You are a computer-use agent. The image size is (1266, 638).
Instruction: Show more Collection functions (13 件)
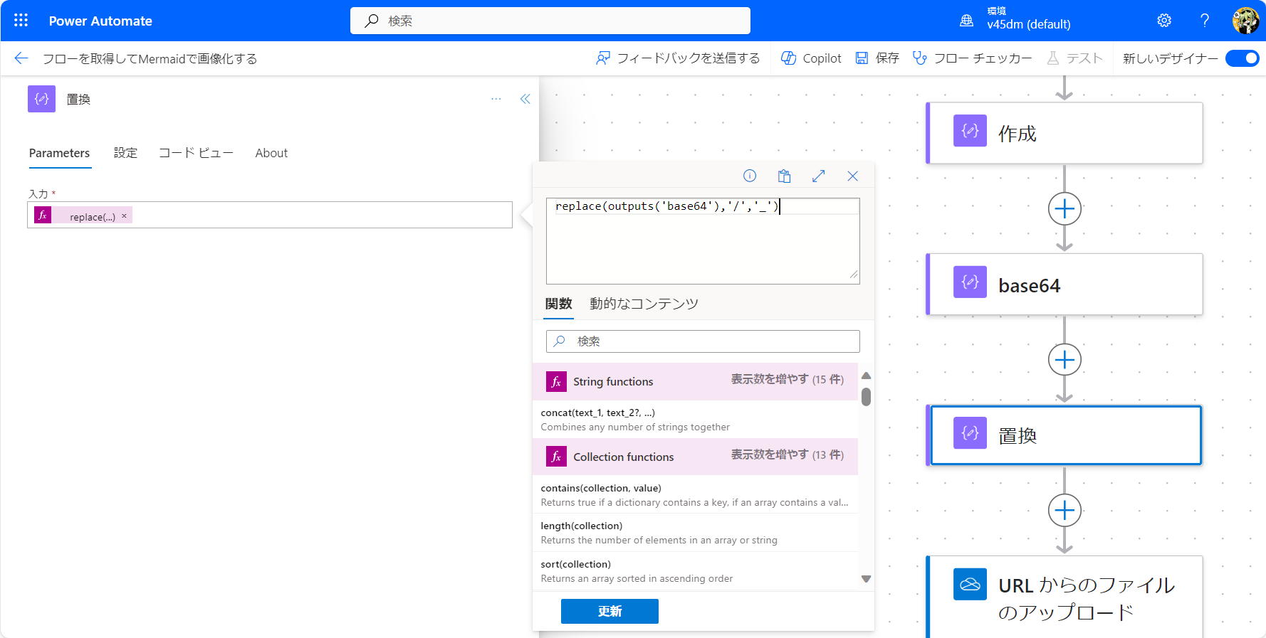[x=788, y=455]
